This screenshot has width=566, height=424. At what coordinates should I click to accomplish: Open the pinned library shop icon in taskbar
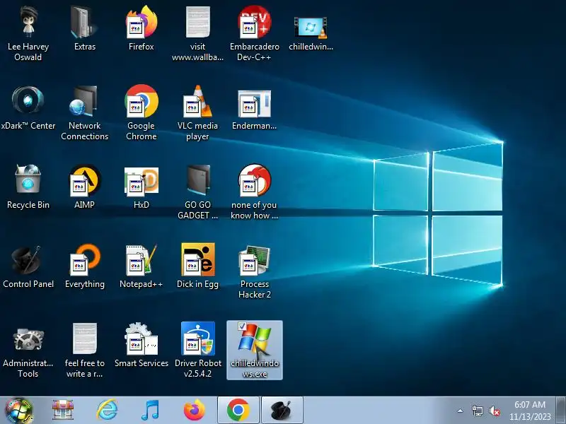63,411
